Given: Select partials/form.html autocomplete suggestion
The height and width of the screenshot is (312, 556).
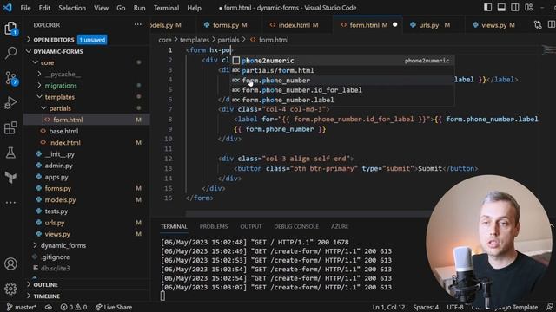Looking at the screenshot, I should [x=341, y=70].
